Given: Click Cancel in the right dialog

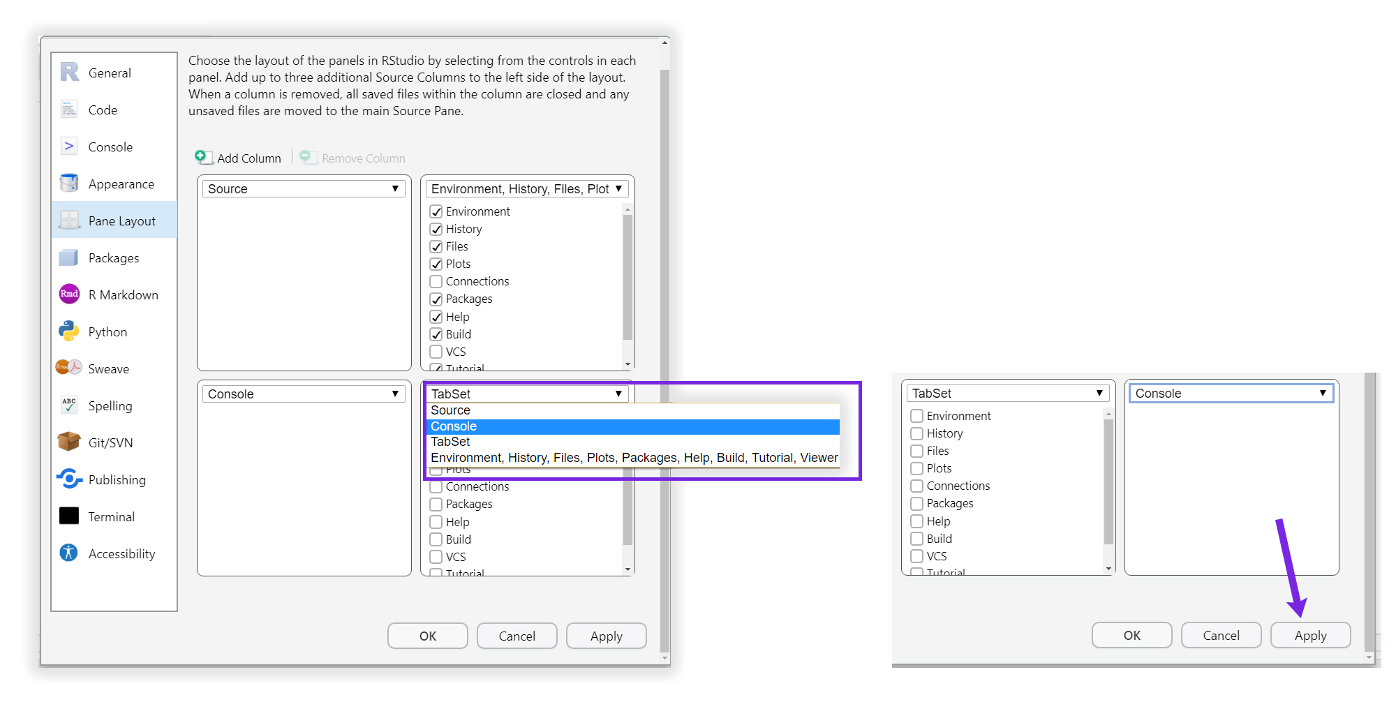Looking at the screenshot, I should point(1221,635).
